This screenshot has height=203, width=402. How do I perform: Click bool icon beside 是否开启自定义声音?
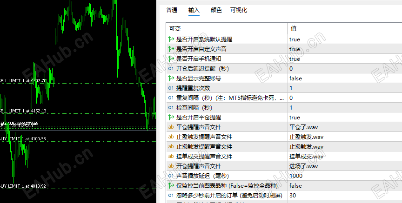[x=171, y=49]
